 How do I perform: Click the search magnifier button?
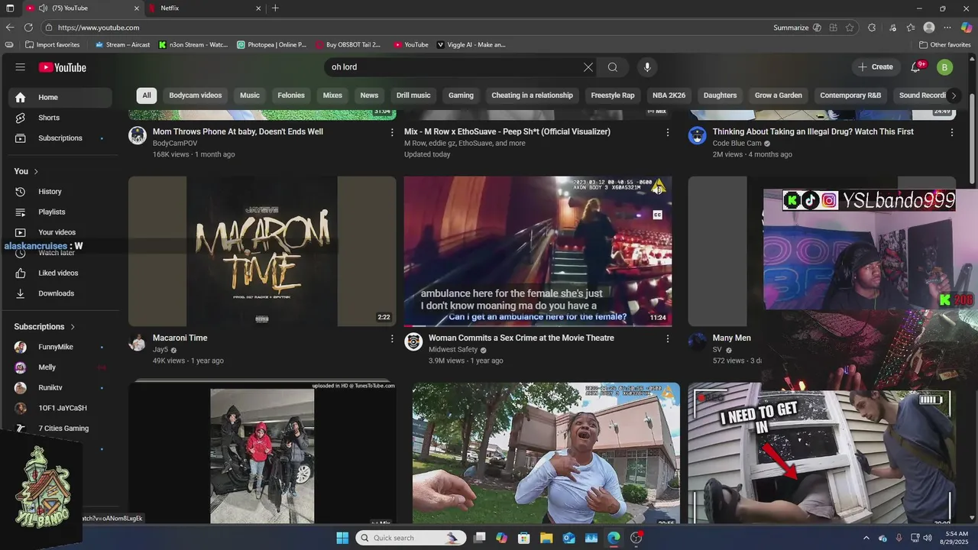coord(613,67)
